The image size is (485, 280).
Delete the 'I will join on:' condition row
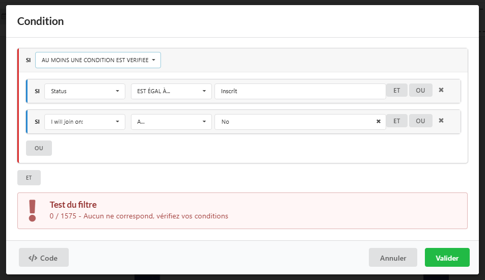(x=441, y=121)
